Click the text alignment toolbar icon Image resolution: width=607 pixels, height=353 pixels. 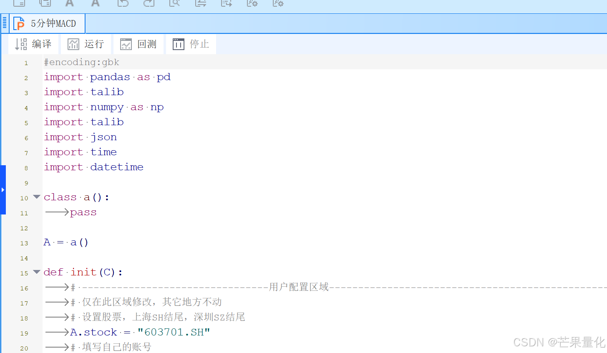[x=200, y=5]
